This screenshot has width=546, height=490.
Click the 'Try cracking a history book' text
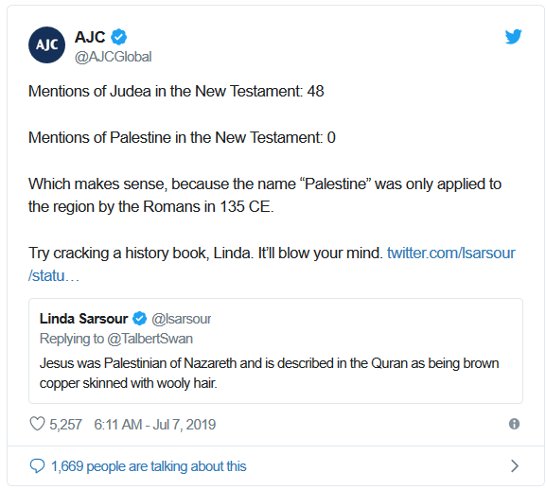[x=205, y=253]
